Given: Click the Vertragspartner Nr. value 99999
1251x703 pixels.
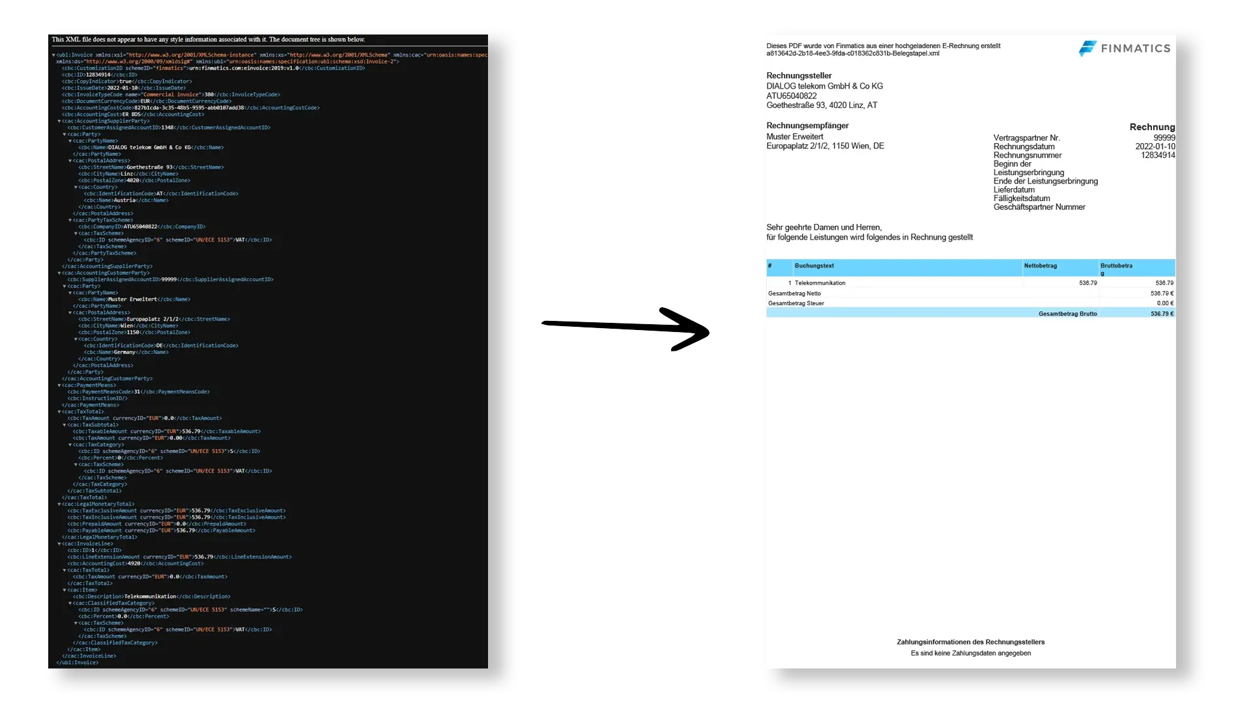Looking at the screenshot, I should 1164,138.
